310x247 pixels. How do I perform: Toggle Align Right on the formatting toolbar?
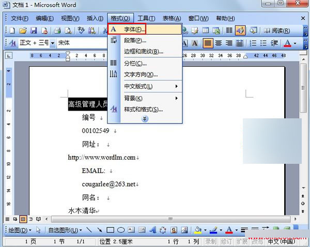[229, 43]
